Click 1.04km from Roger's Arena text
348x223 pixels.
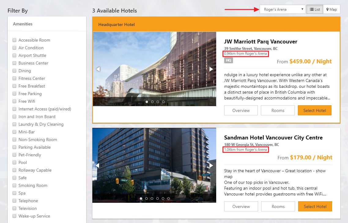coord(246,150)
